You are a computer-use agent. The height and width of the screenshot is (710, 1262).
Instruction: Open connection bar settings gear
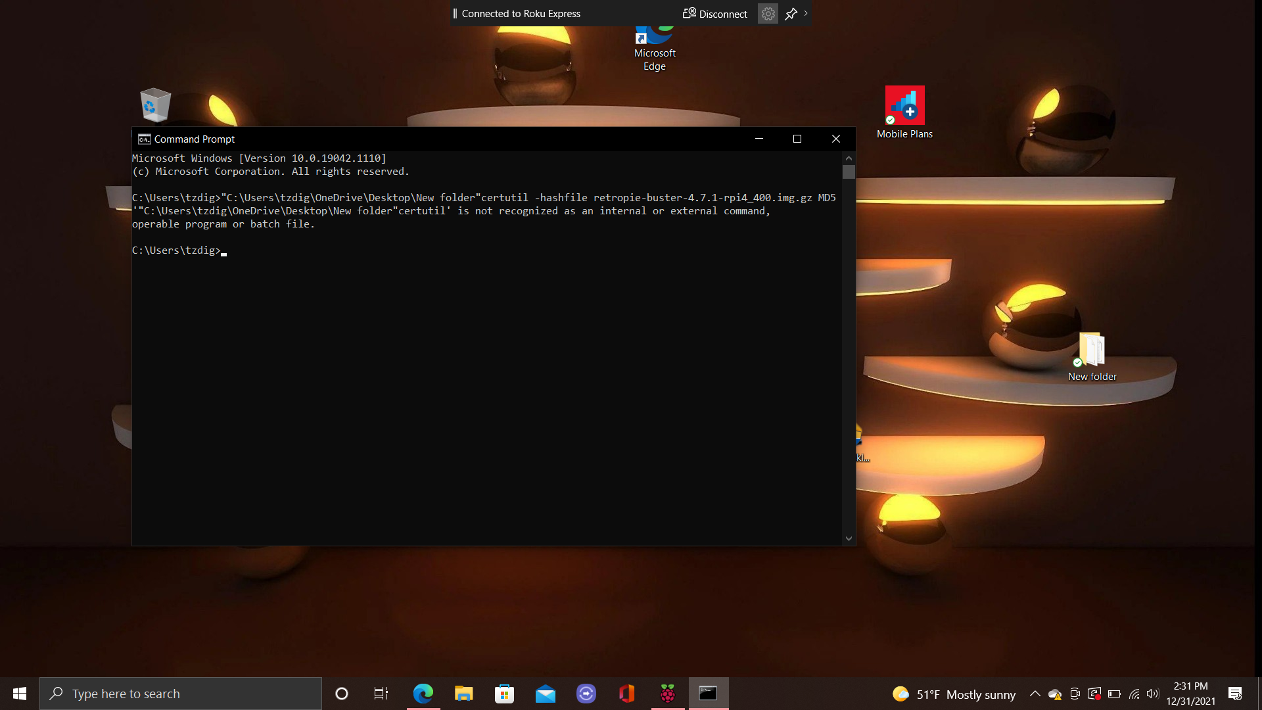pyautogui.click(x=768, y=14)
